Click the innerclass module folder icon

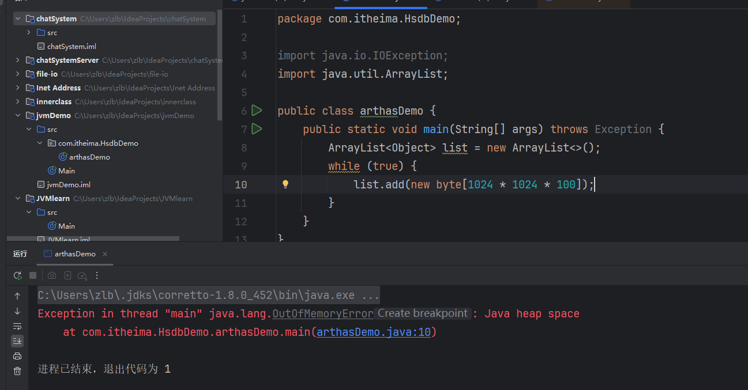pos(29,102)
